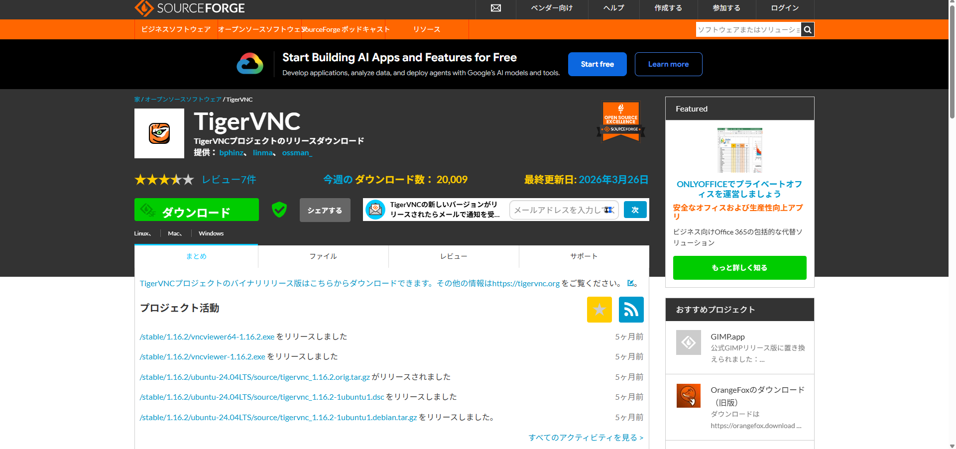The width and height of the screenshot is (956, 449).
Task: Switch to the ファイル tab
Action: 323,256
